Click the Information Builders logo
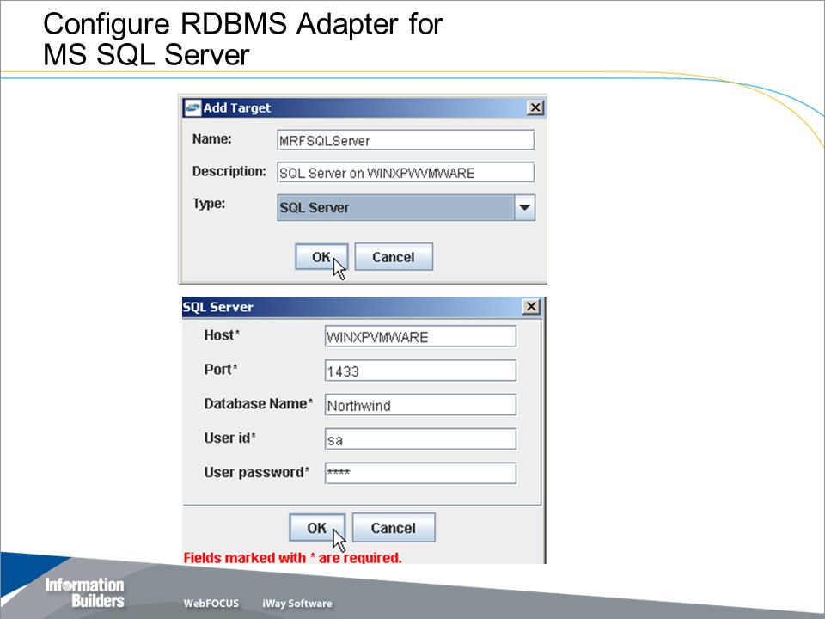The image size is (825, 619). click(85, 592)
